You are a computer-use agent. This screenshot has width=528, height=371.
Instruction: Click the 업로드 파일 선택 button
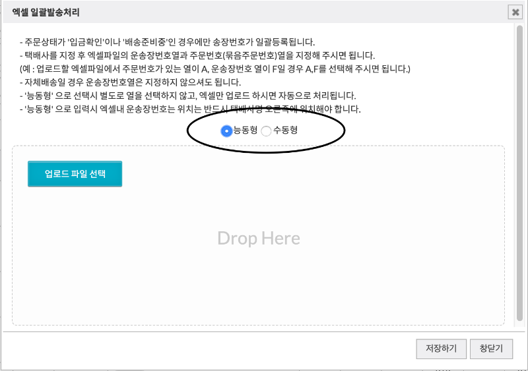click(75, 174)
